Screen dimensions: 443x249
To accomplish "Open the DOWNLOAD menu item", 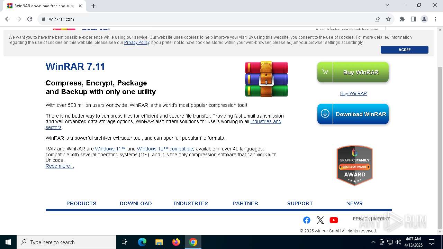I will pos(136,203).
